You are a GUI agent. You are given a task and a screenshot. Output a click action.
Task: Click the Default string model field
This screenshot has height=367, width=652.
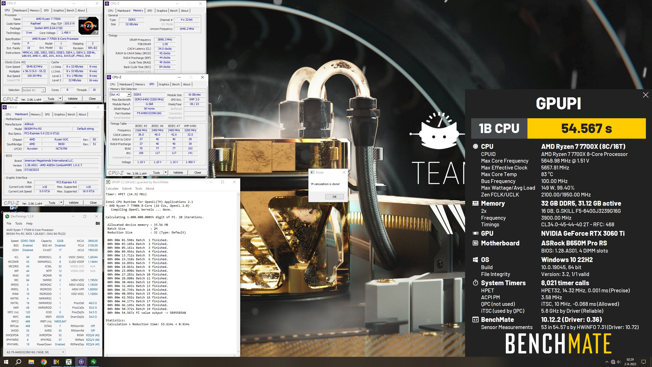tap(85, 129)
